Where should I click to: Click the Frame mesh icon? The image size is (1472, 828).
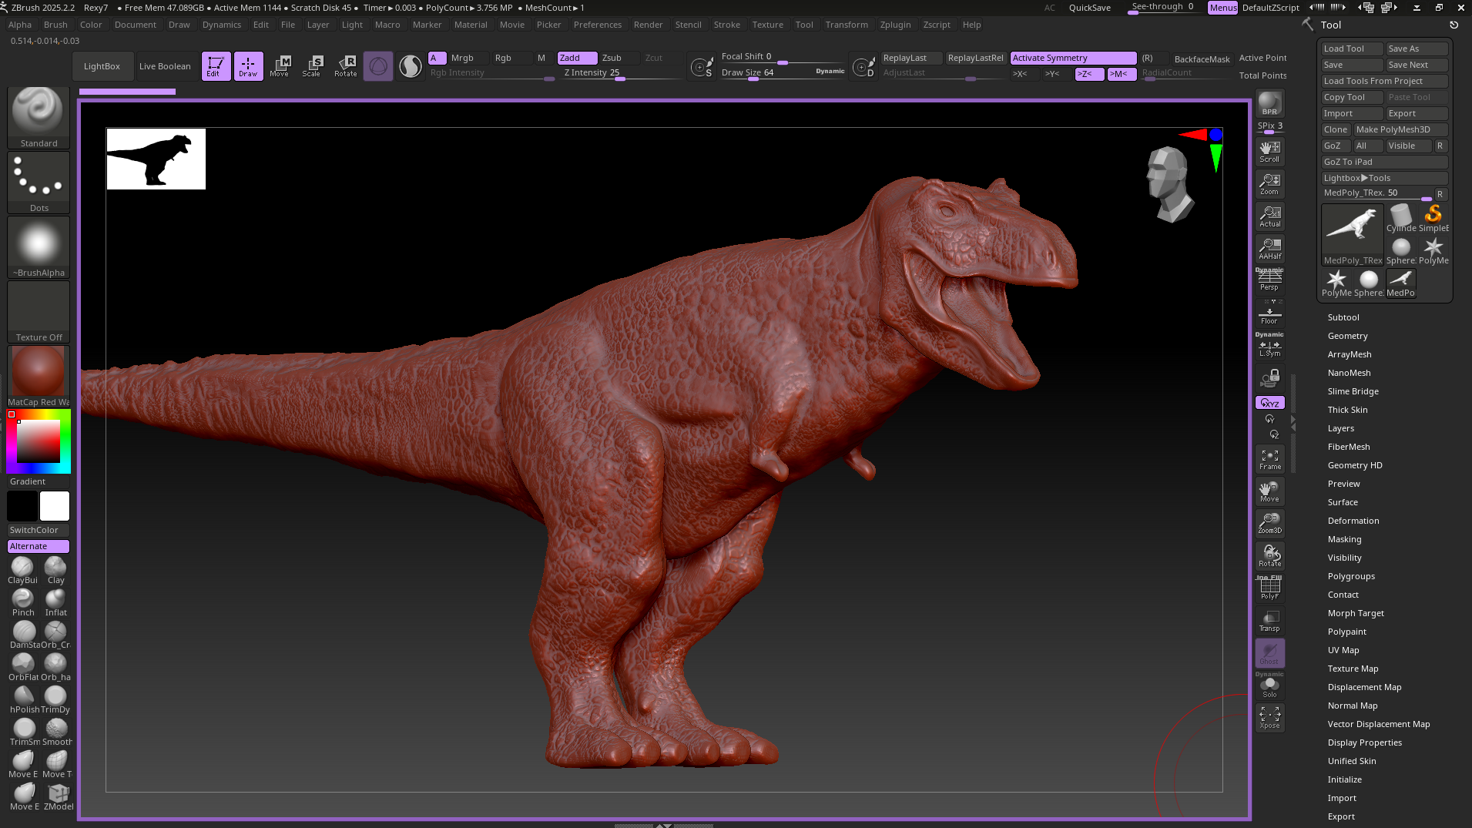[1269, 459]
